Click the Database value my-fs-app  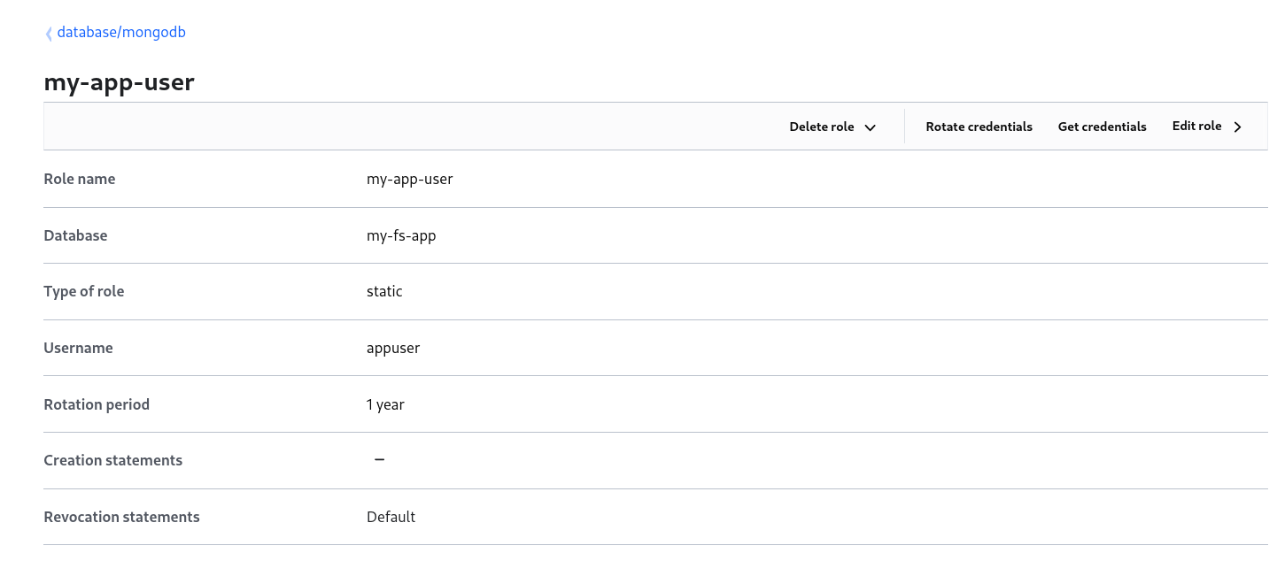(x=401, y=235)
